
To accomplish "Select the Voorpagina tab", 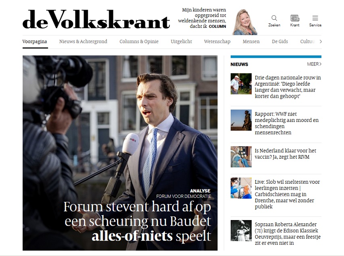I will coord(35,42).
